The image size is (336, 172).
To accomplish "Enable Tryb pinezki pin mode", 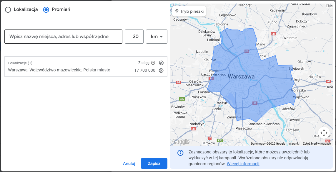I will coord(189,11).
